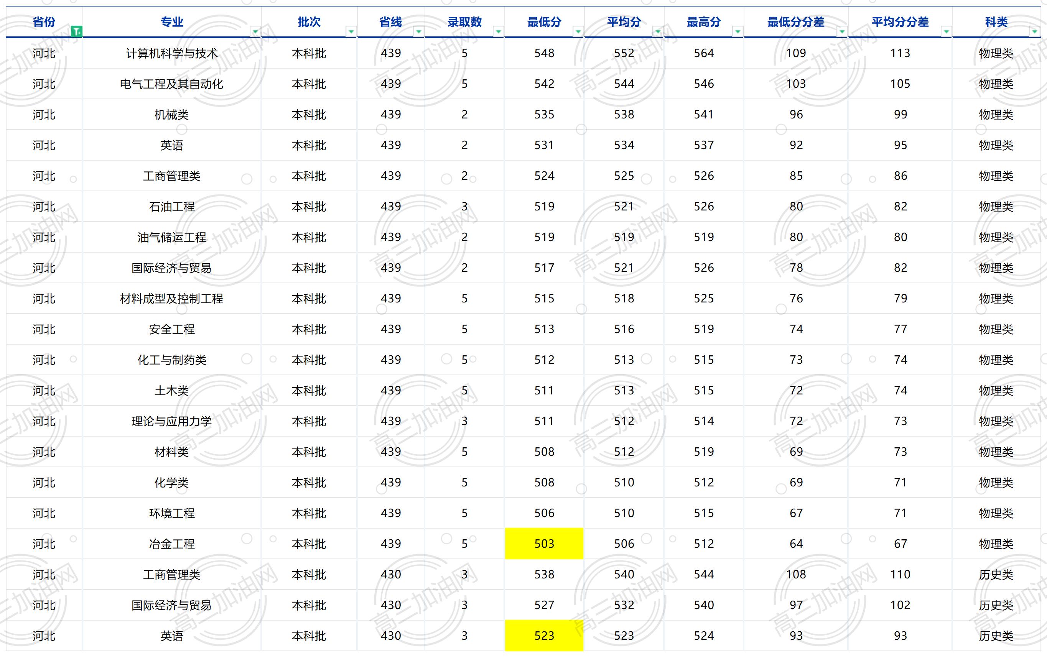
Task: Open the 录取数 column filter dropdown
Action: [x=499, y=31]
